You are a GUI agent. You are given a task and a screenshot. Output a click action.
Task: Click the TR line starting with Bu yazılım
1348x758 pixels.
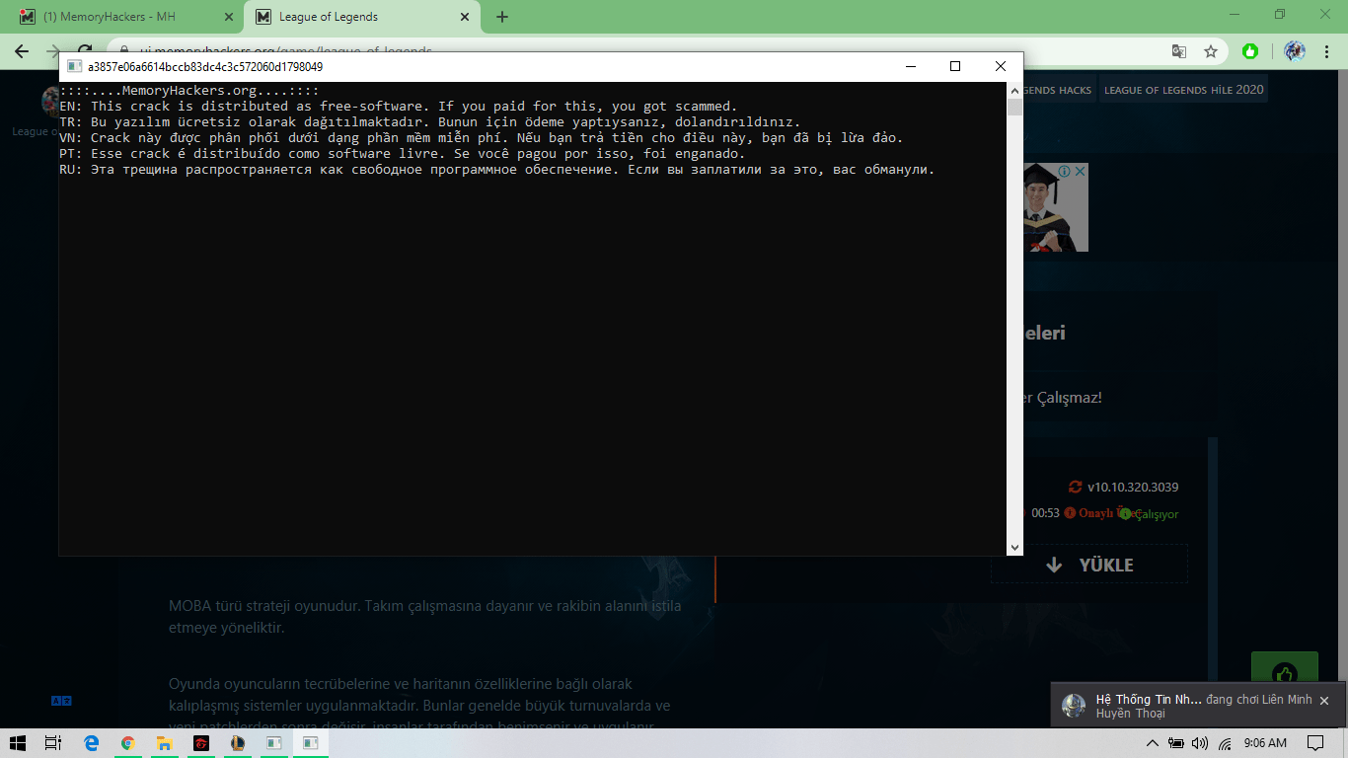pos(430,122)
